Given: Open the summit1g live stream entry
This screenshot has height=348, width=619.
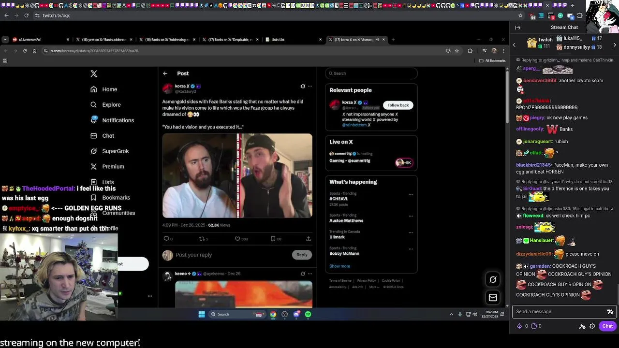Looking at the screenshot, I should pyautogui.click(x=371, y=158).
